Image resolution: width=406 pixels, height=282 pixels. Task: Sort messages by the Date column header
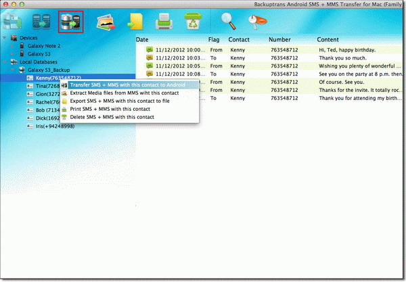[x=143, y=40]
